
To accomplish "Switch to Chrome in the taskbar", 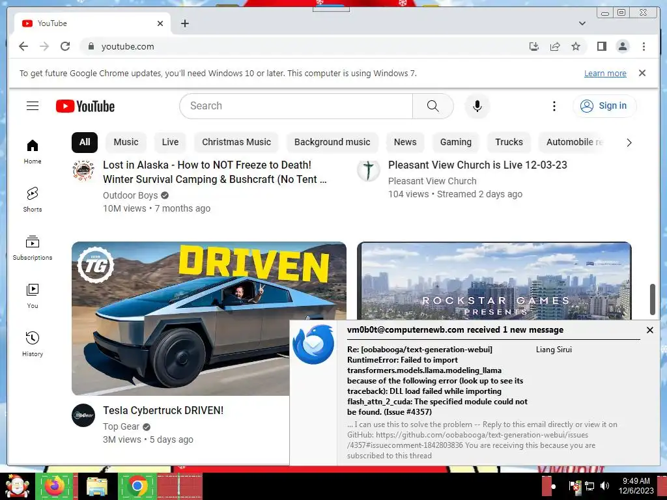I will tap(137, 486).
